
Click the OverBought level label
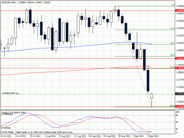[7, 114]
